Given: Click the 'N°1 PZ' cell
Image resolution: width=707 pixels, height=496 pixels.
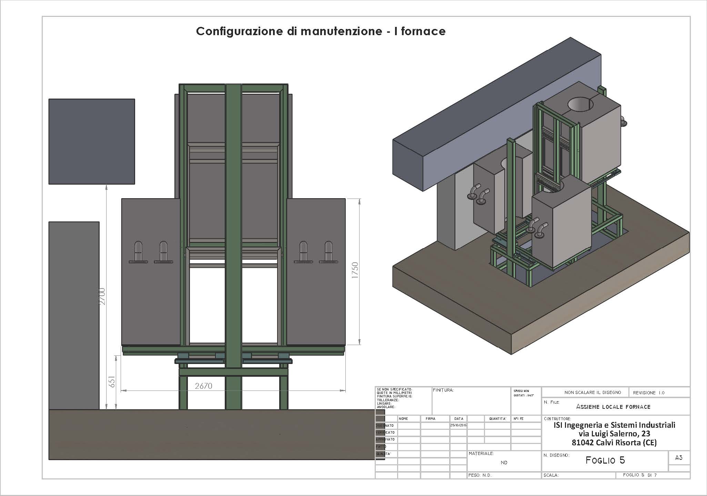Looking at the screenshot, I should pyautogui.click(x=518, y=418).
